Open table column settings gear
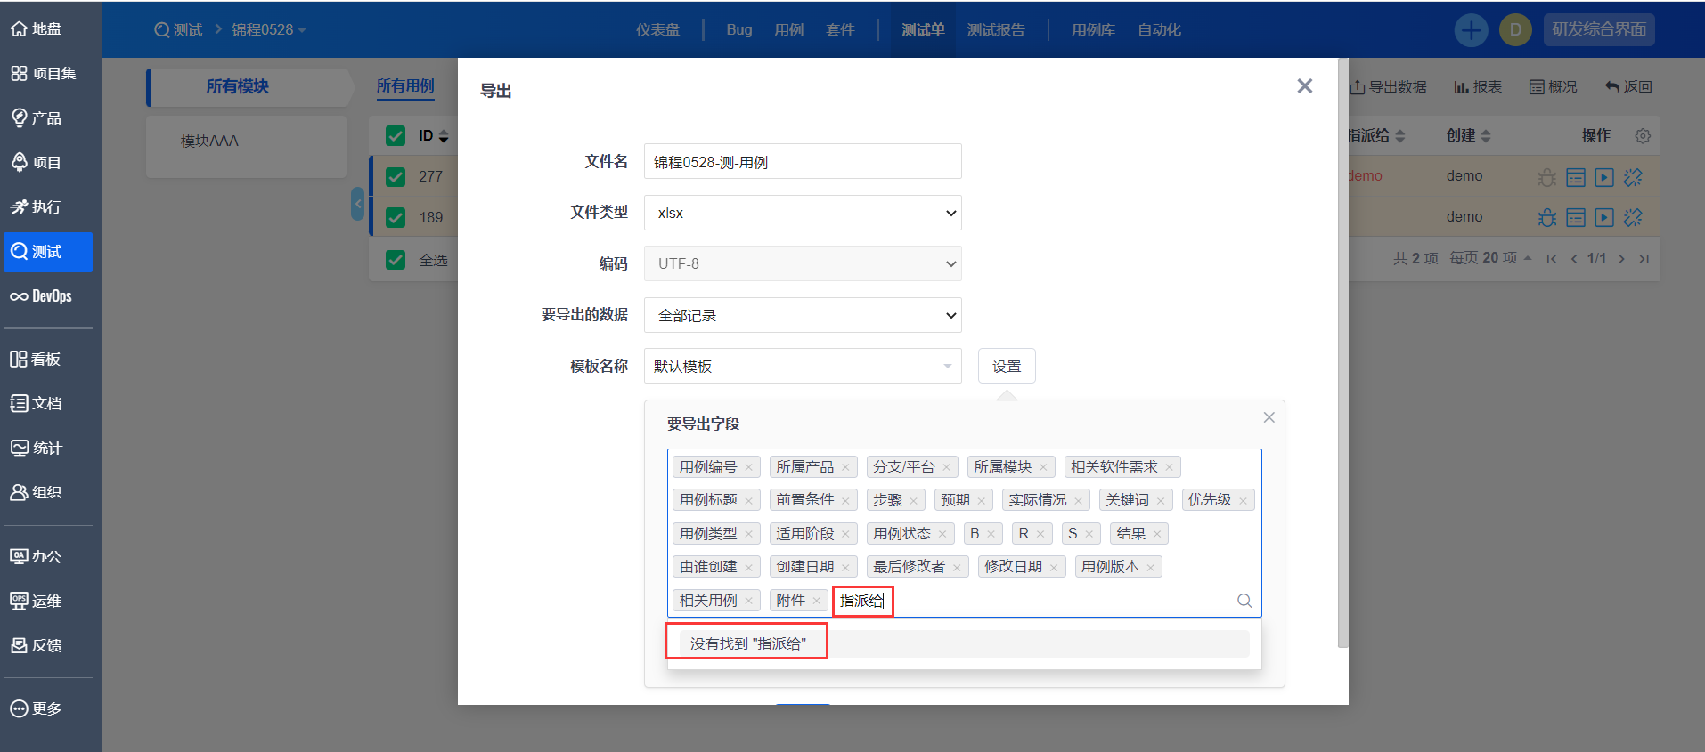The height and width of the screenshot is (752, 1705). (x=1643, y=136)
